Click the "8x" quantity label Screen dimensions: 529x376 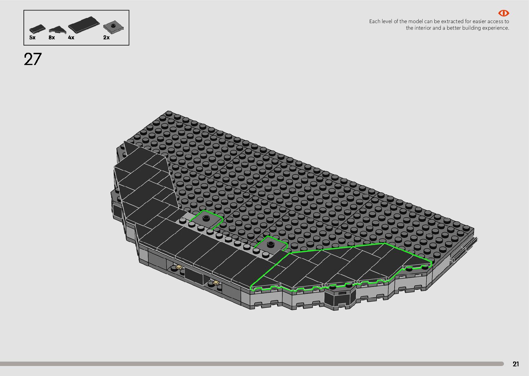coord(52,38)
